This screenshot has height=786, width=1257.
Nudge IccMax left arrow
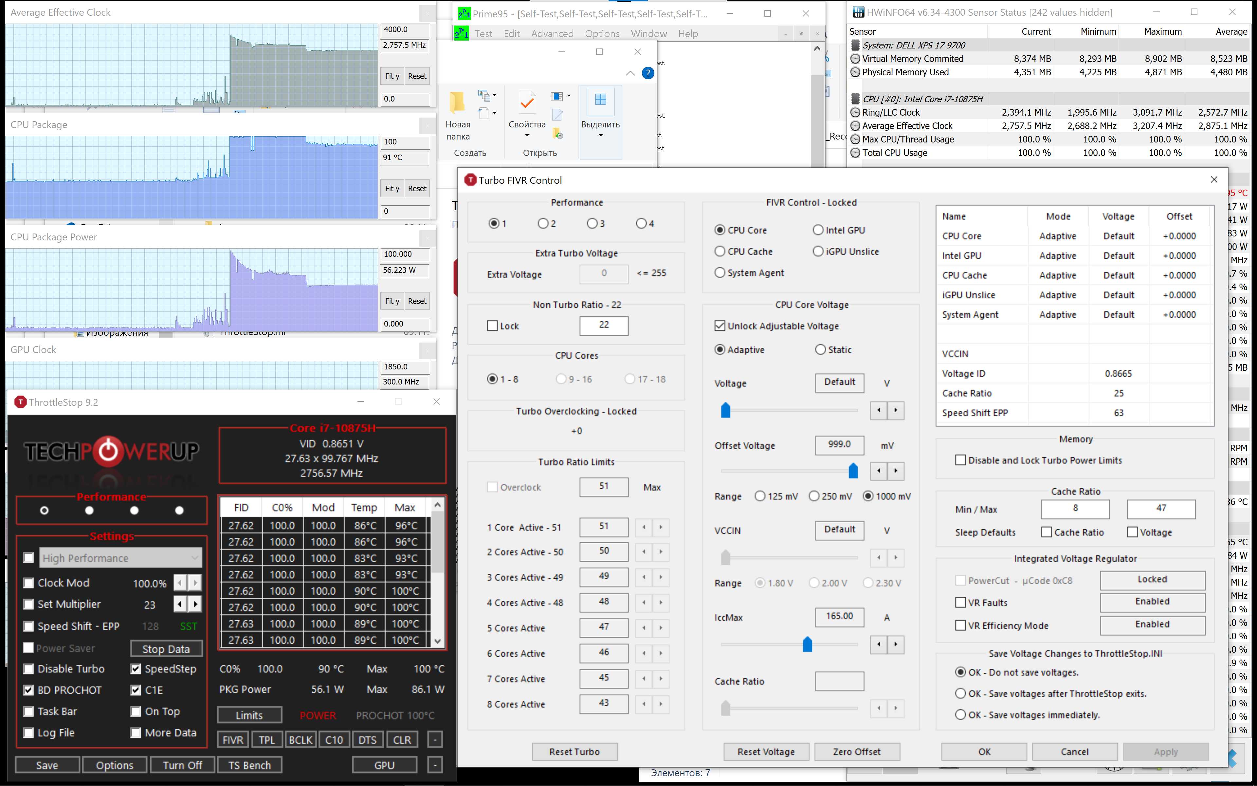pyautogui.click(x=879, y=645)
